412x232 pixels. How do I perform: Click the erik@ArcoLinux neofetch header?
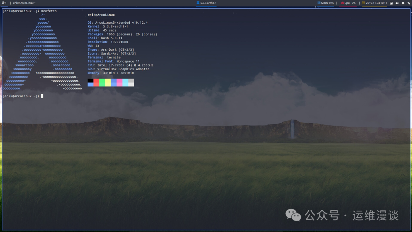click(x=101, y=15)
